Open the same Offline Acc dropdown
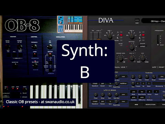This screenshot has width=165, height=124. [142, 97]
